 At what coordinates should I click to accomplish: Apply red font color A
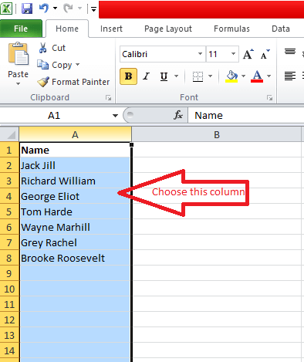[x=257, y=76]
